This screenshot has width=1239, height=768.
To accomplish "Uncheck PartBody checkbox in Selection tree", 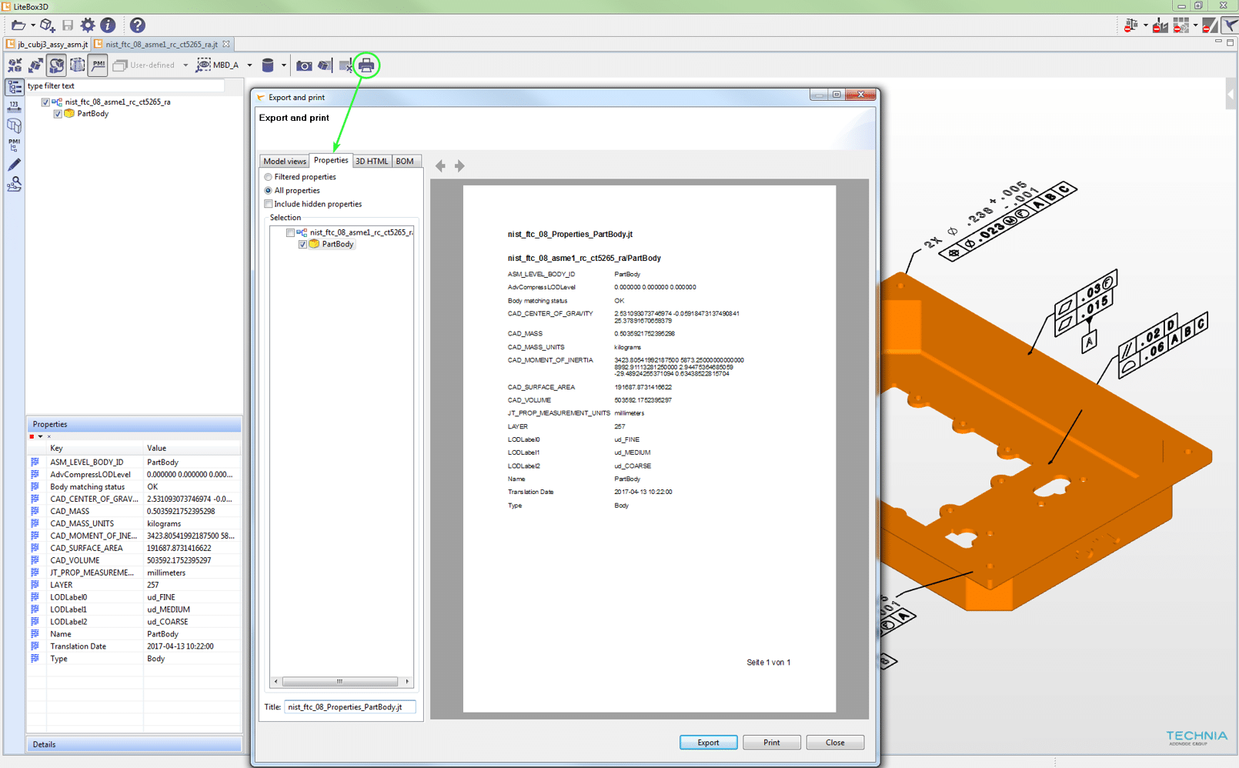I will pos(302,245).
